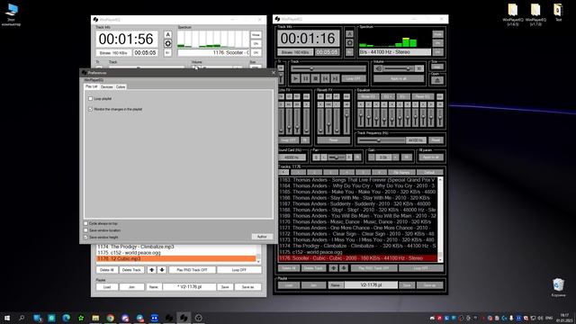Click File Names button above dark playlist
Image resolution: width=576 pixels, height=324 pixels.
(401, 172)
